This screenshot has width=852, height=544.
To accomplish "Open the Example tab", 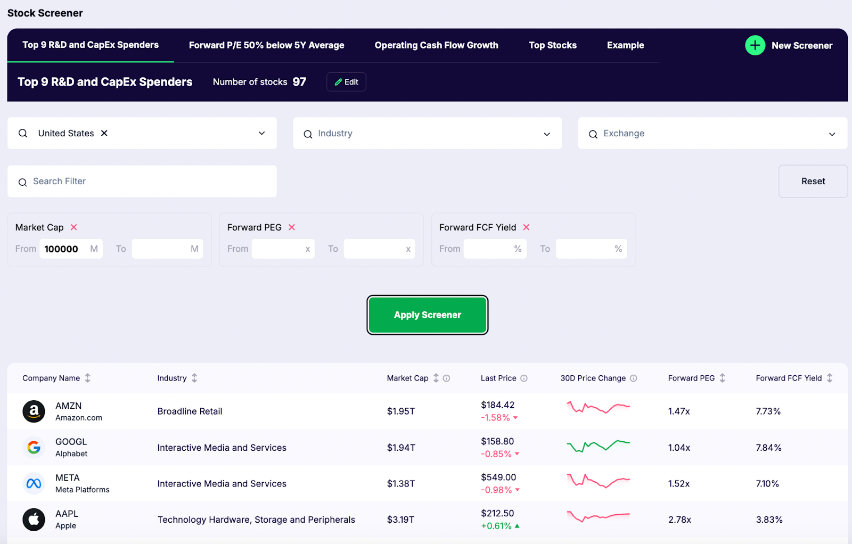I will (x=625, y=45).
